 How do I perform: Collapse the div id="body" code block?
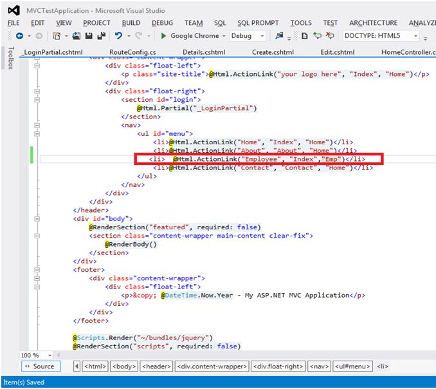click(x=37, y=218)
